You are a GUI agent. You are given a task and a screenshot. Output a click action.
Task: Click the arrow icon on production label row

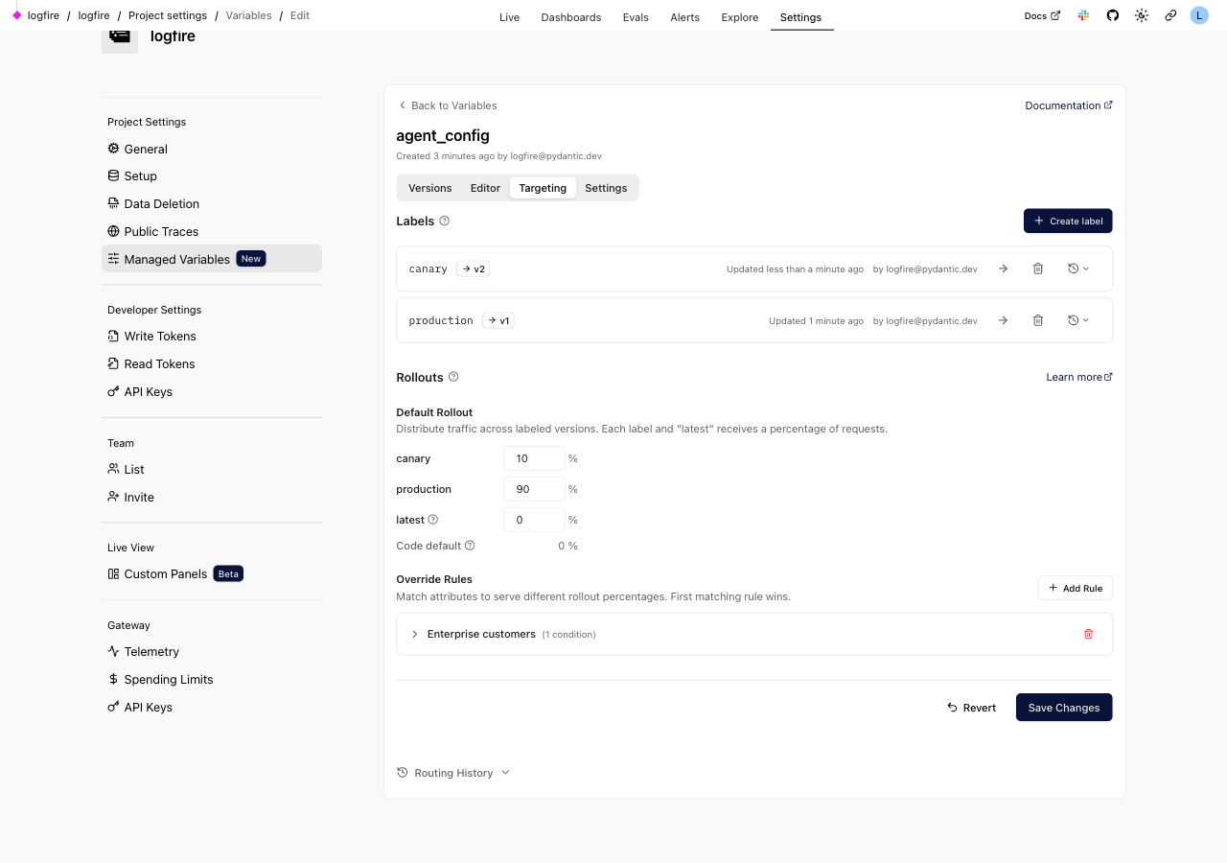pyautogui.click(x=1003, y=320)
